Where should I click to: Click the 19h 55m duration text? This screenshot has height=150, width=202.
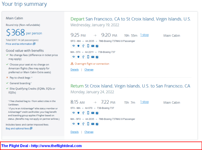pyautogui.click(x=131, y=35)
